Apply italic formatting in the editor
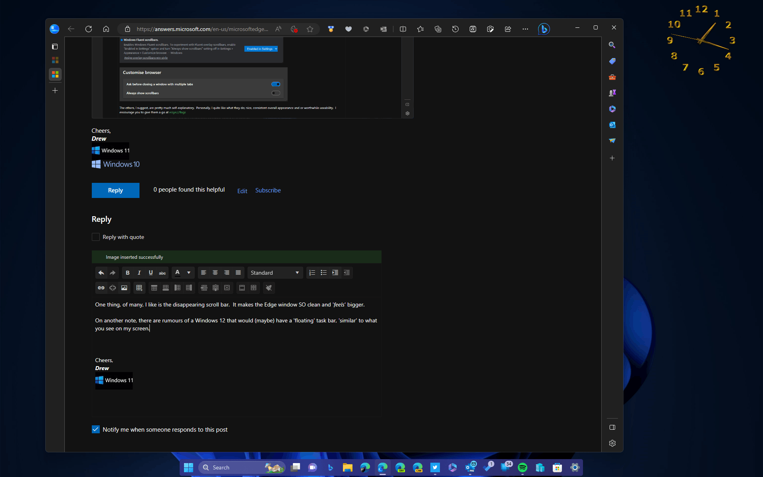The width and height of the screenshot is (763, 477). [x=139, y=273]
